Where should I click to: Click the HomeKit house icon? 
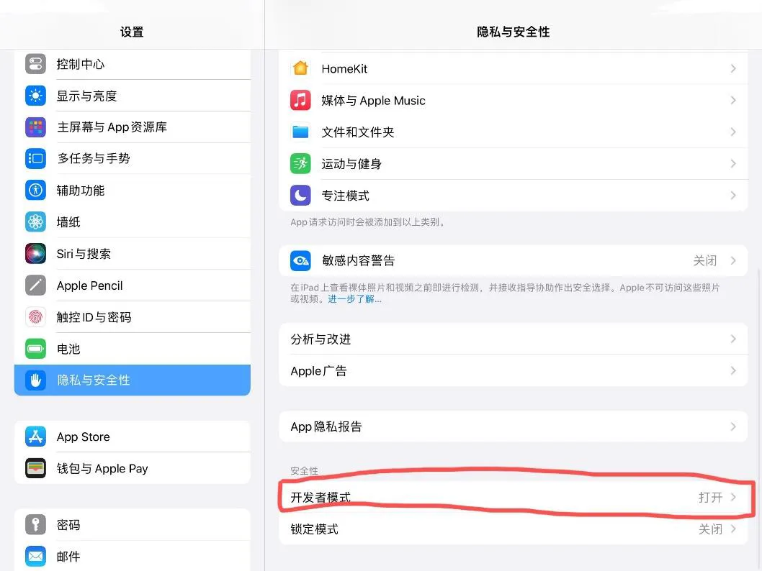(300, 68)
